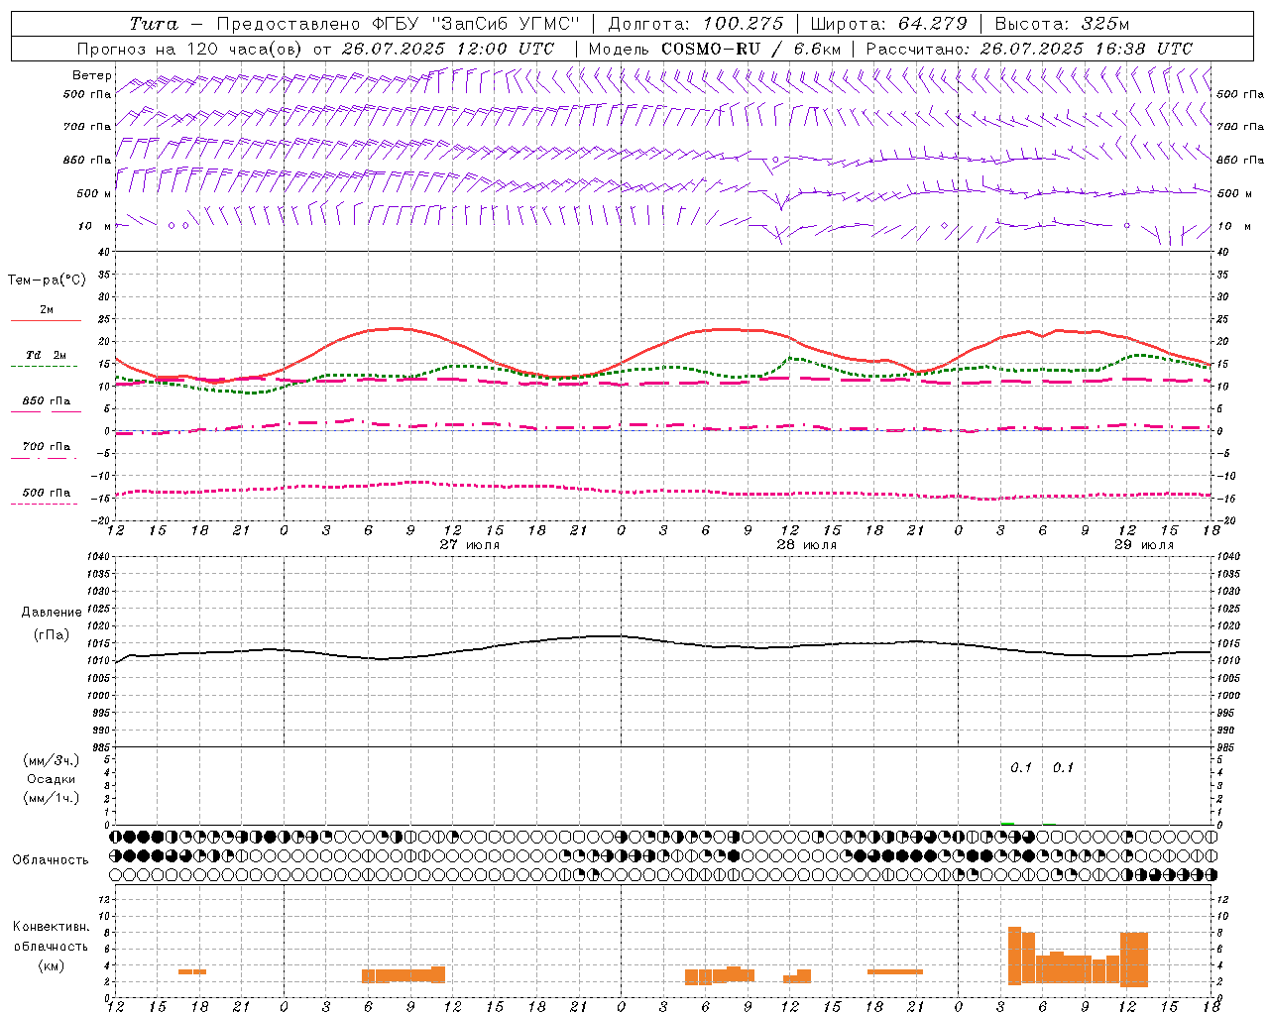Click the station name "Tura" in the header
Screen dimensions: 1269x1015
(x=154, y=24)
